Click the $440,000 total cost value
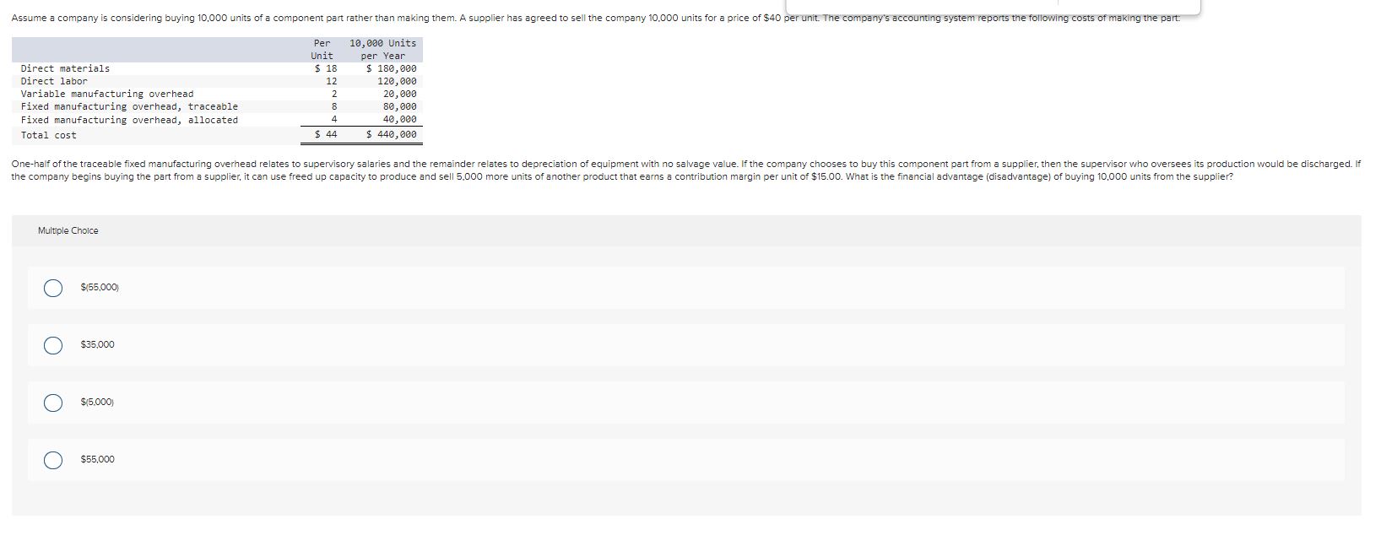This screenshot has height=546, width=1381. click(390, 133)
